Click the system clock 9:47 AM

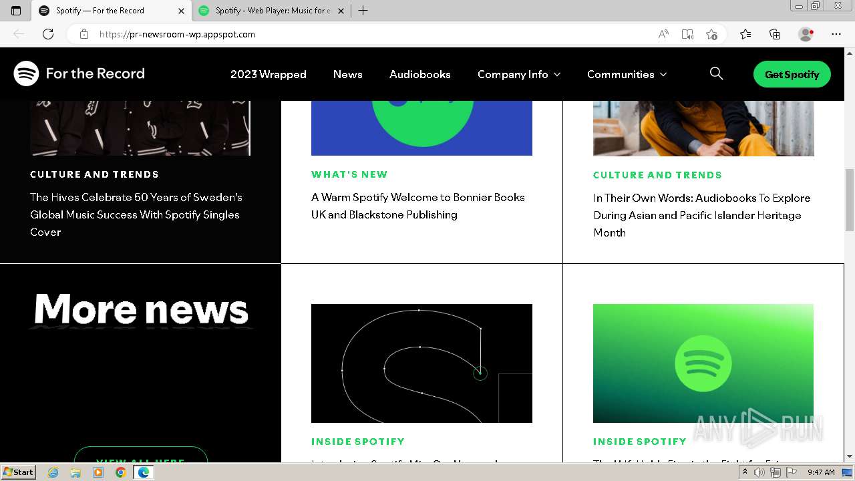(821, 472)
